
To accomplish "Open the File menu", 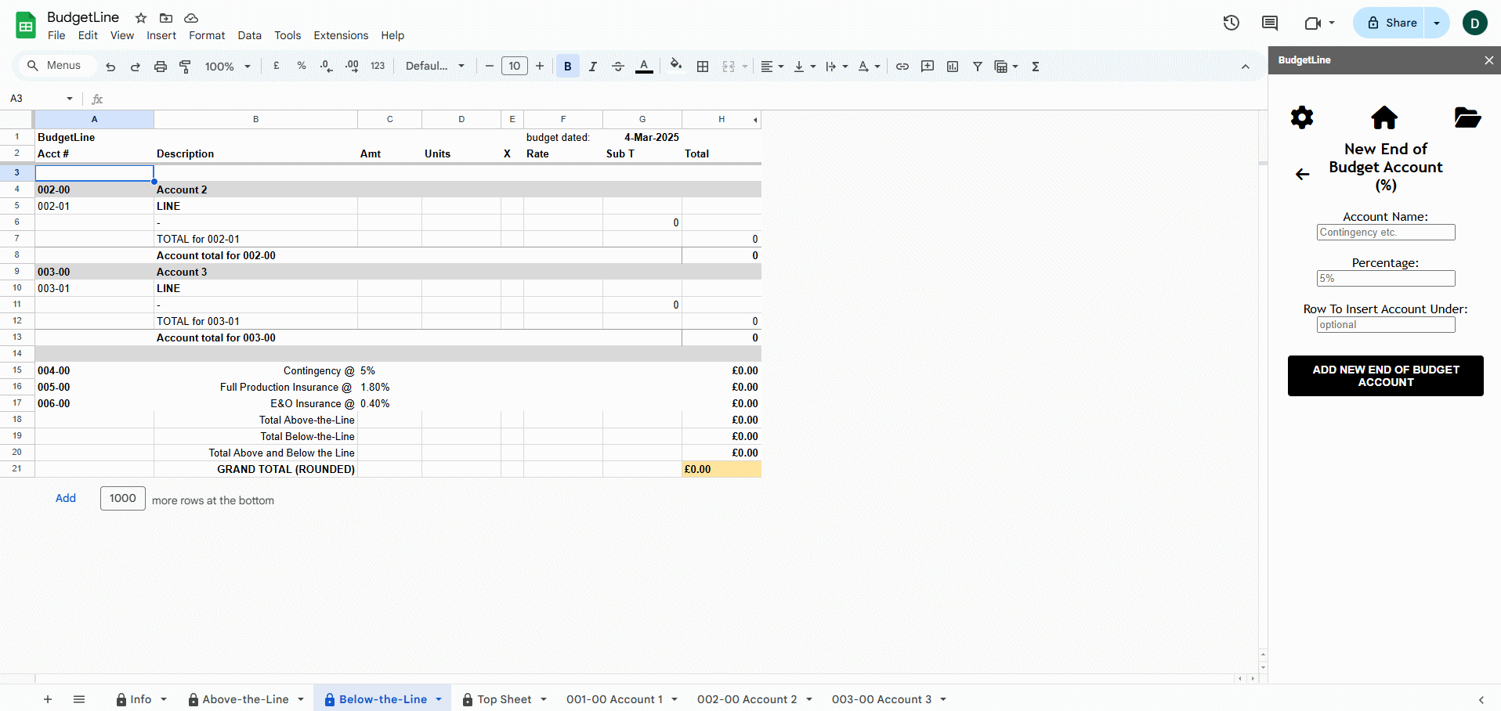I will tap(56, 35).
